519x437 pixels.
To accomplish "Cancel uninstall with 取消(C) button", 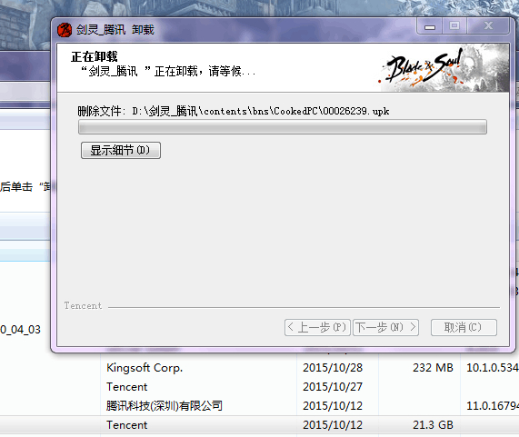I will (464, 327).
